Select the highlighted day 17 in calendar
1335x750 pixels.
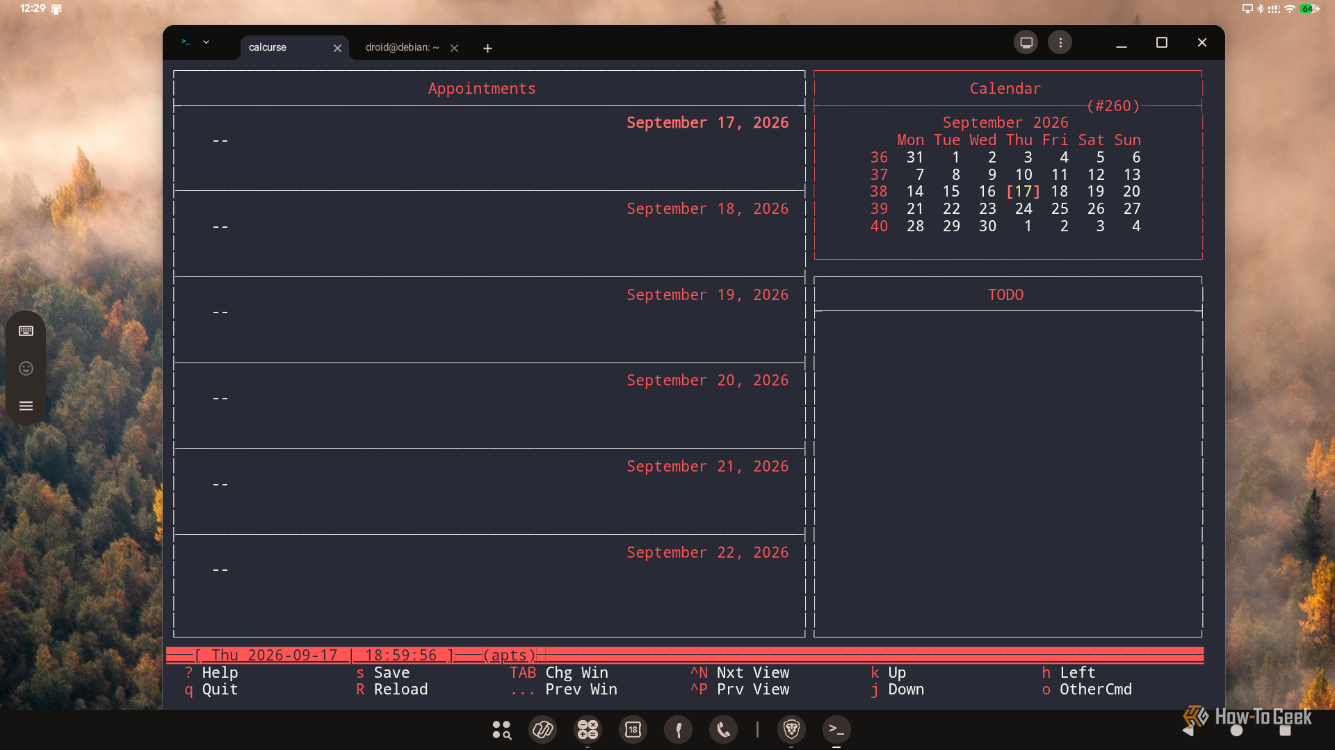click(x=1023, y=192)
